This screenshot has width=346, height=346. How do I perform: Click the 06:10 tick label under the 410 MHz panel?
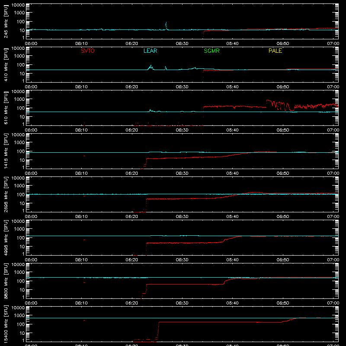pyautogui.click(x=81, y=87)
